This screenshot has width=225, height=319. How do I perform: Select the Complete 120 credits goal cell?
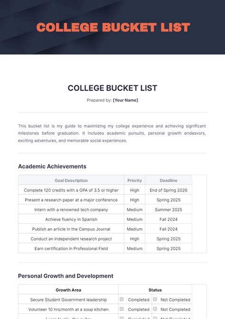pyautogui.click(x=71, y=190)
